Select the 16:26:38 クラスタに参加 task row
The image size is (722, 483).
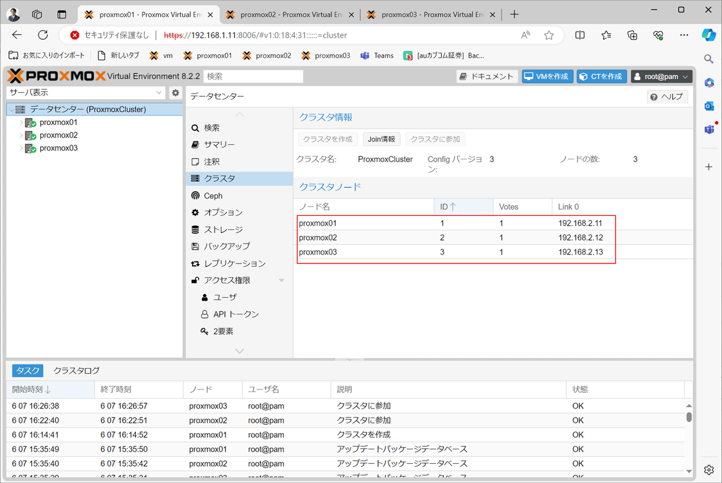tap(345, 406)
